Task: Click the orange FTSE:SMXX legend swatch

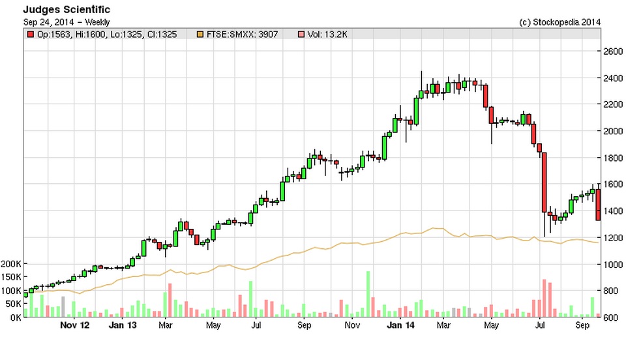Action: tap(200, 35)
